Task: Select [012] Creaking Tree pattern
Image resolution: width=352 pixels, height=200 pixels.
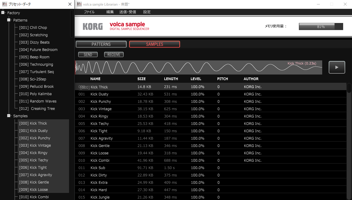Action: pyautogui.click(x=37, y=108)
